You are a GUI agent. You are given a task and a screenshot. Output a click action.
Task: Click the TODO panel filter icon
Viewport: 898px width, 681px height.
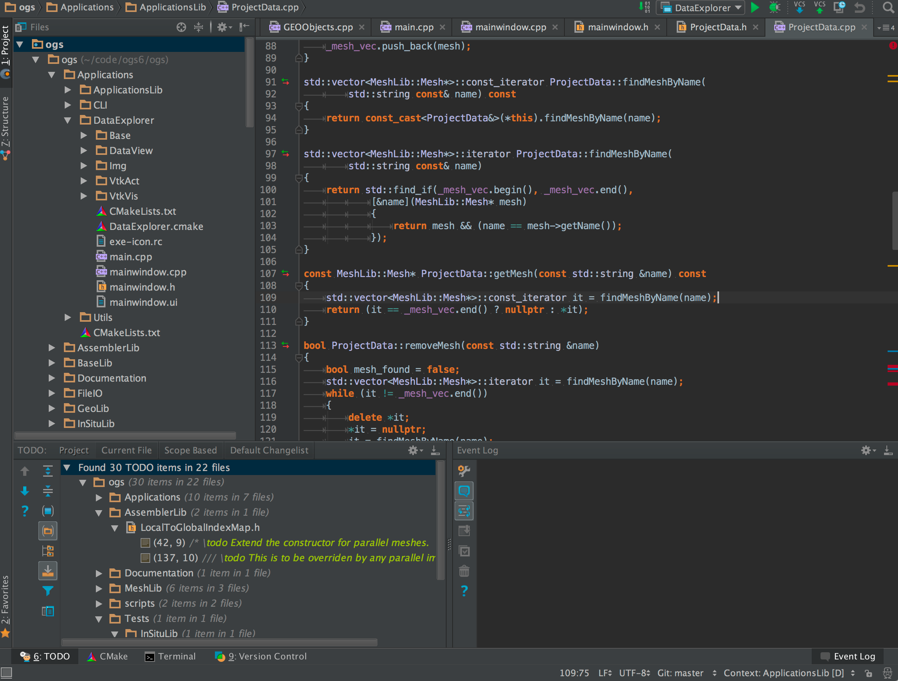coord(47,588)
